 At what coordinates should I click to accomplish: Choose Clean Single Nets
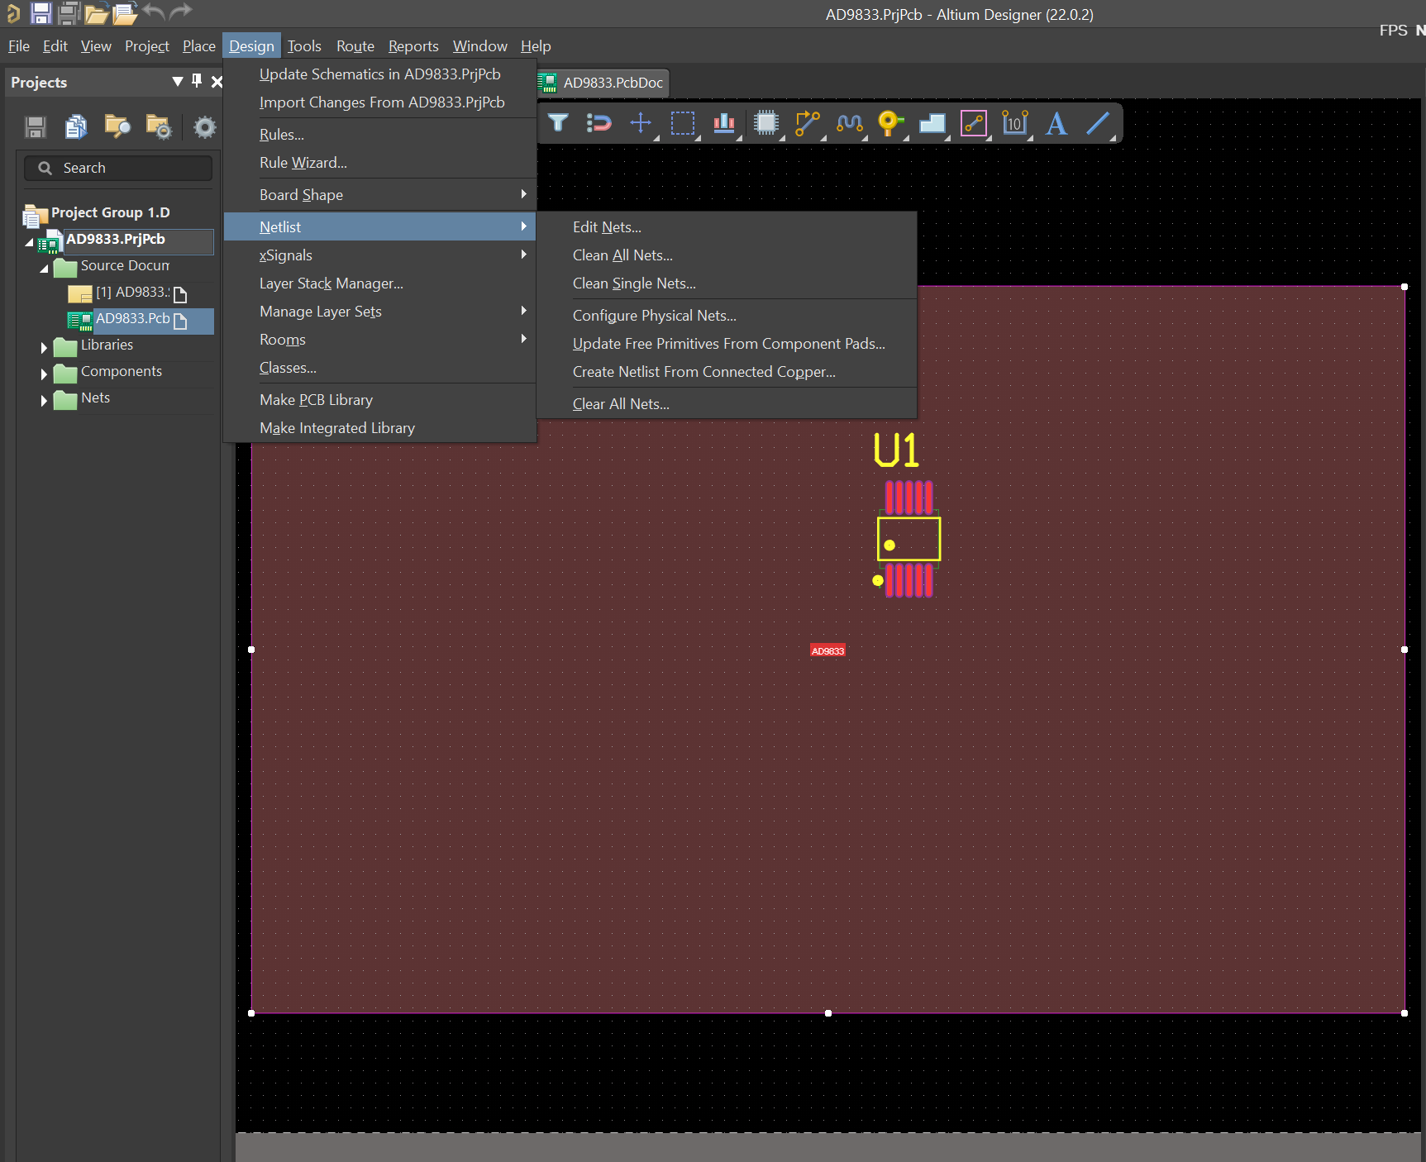point(727,283)
